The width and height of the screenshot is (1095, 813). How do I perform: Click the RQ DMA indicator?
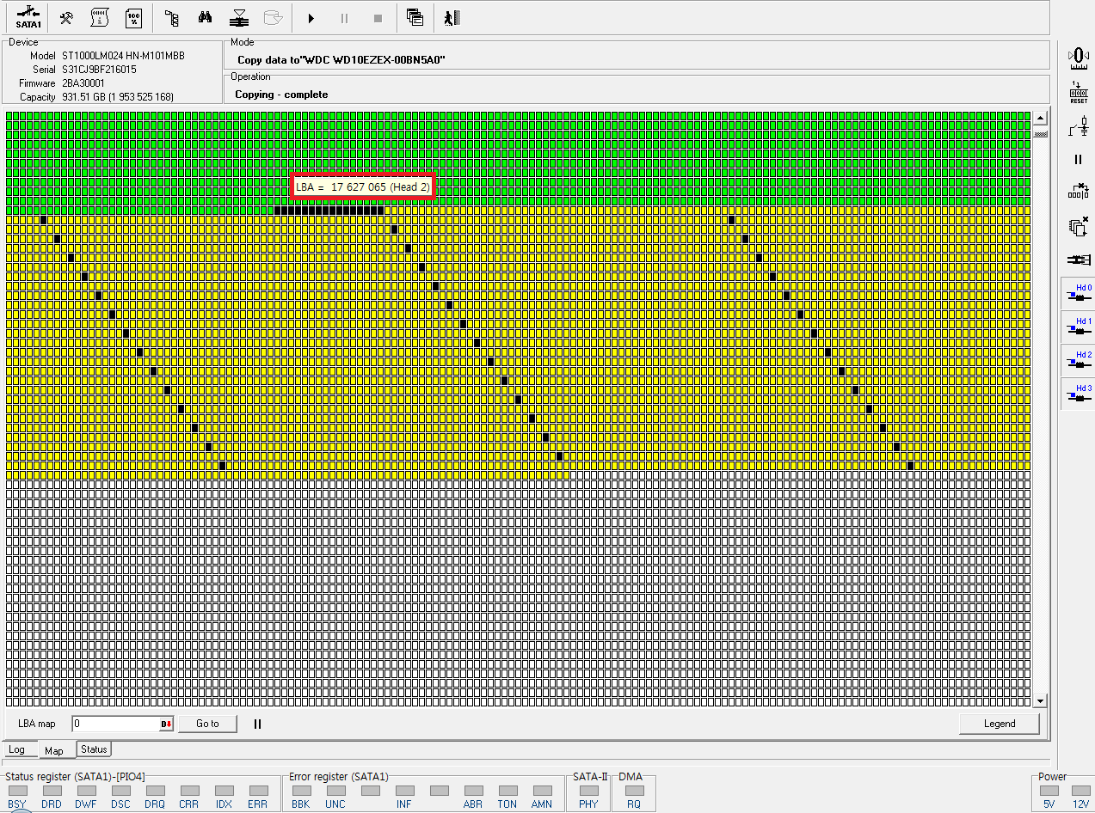(x=634, y=791)
